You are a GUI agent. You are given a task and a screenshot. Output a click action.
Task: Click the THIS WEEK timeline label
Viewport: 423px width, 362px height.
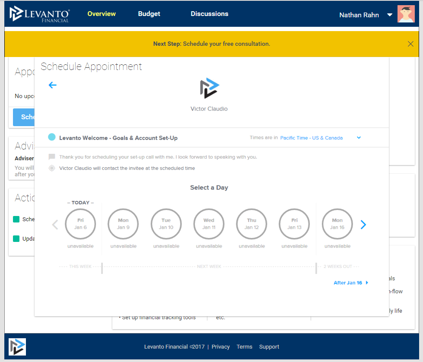[80, 267]
